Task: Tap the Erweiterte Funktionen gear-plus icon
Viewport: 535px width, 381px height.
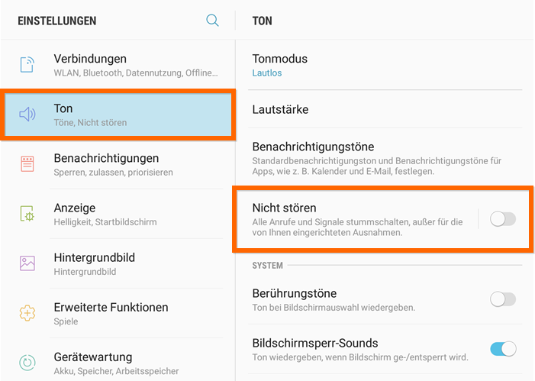Action: coord(27,313)
